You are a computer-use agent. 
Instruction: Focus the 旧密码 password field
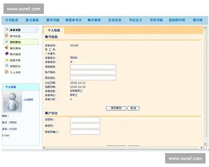click(85, 120)
